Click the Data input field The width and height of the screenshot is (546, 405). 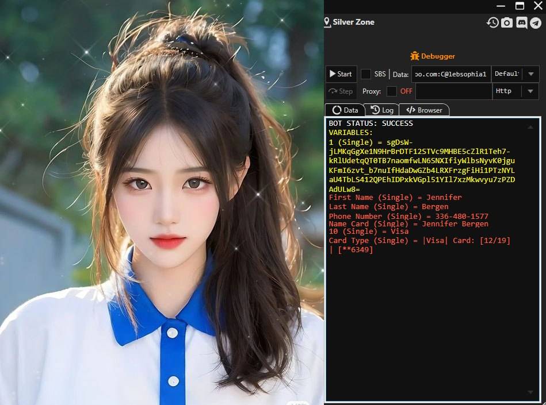click(x=451, y=74)
